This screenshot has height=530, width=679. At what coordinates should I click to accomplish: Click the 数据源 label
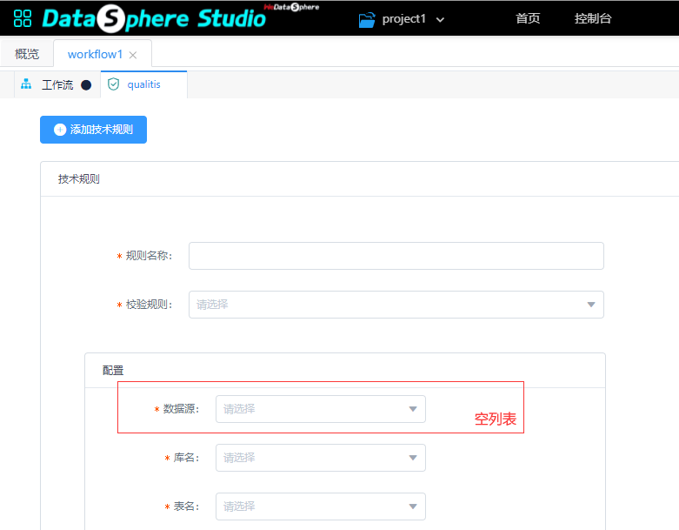pos(181,409)
